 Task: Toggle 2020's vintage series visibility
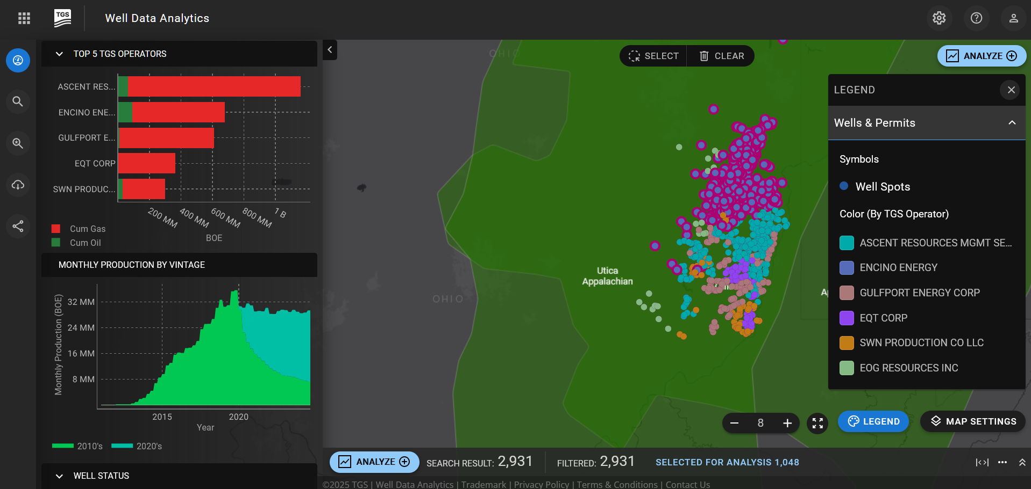click(x=137, y=446)
